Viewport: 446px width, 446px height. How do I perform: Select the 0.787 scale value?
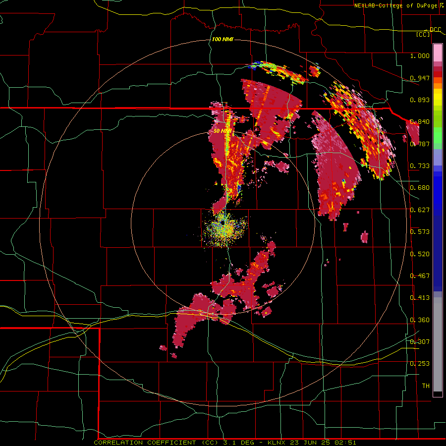[x=420, y=144]
